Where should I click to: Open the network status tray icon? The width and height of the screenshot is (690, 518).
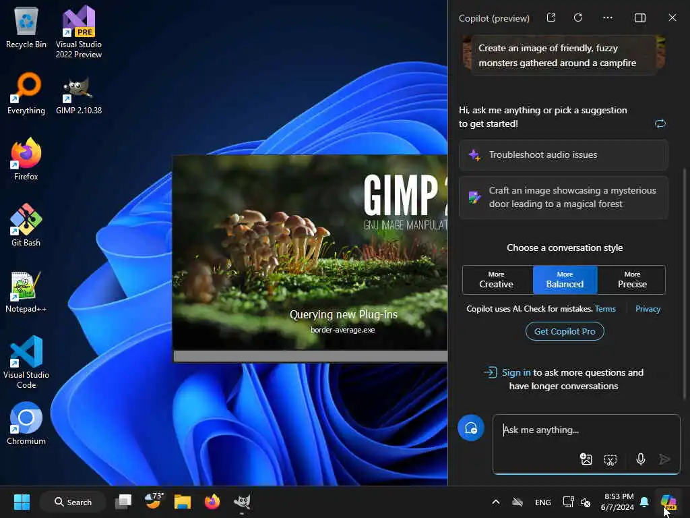coord(568,502)
